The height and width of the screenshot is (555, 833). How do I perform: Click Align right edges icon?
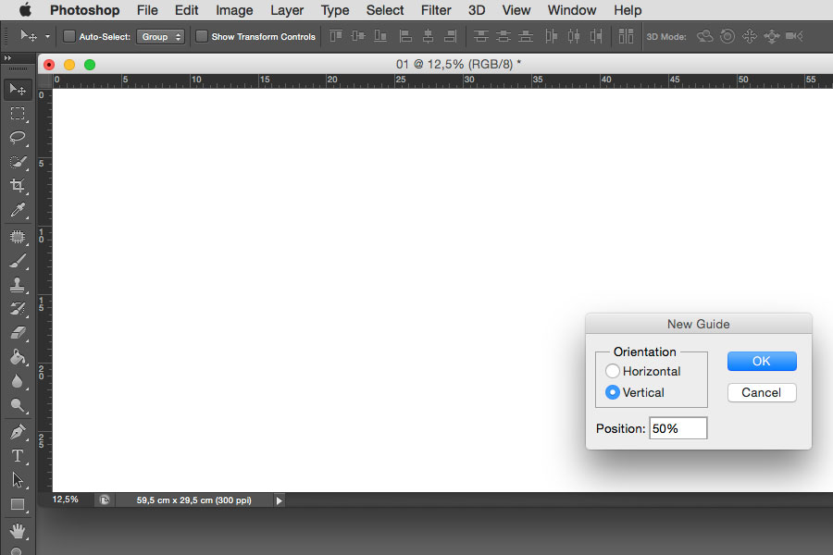pyautogui.click(x=451, y=36)
